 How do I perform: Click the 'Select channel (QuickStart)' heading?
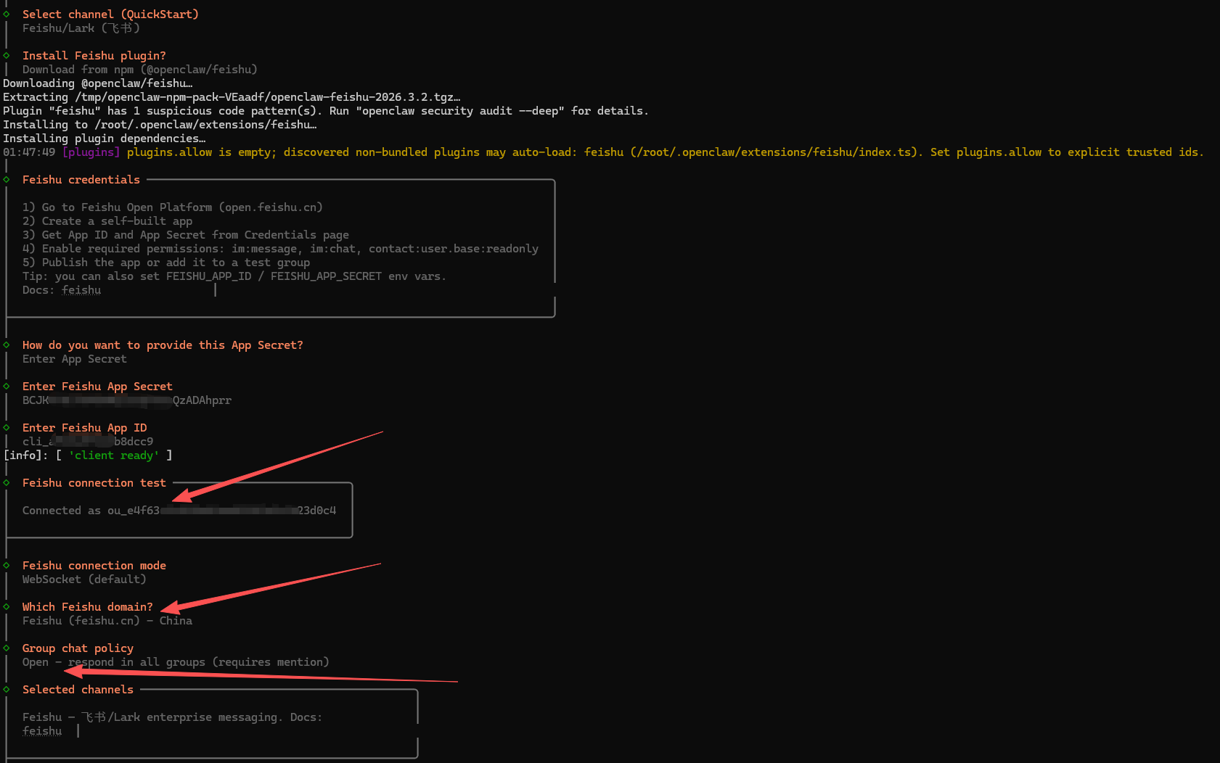110,14
